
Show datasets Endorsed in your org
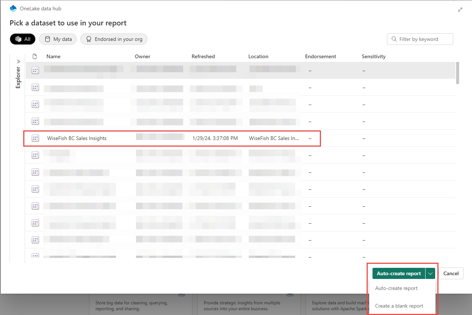point(114,39)
